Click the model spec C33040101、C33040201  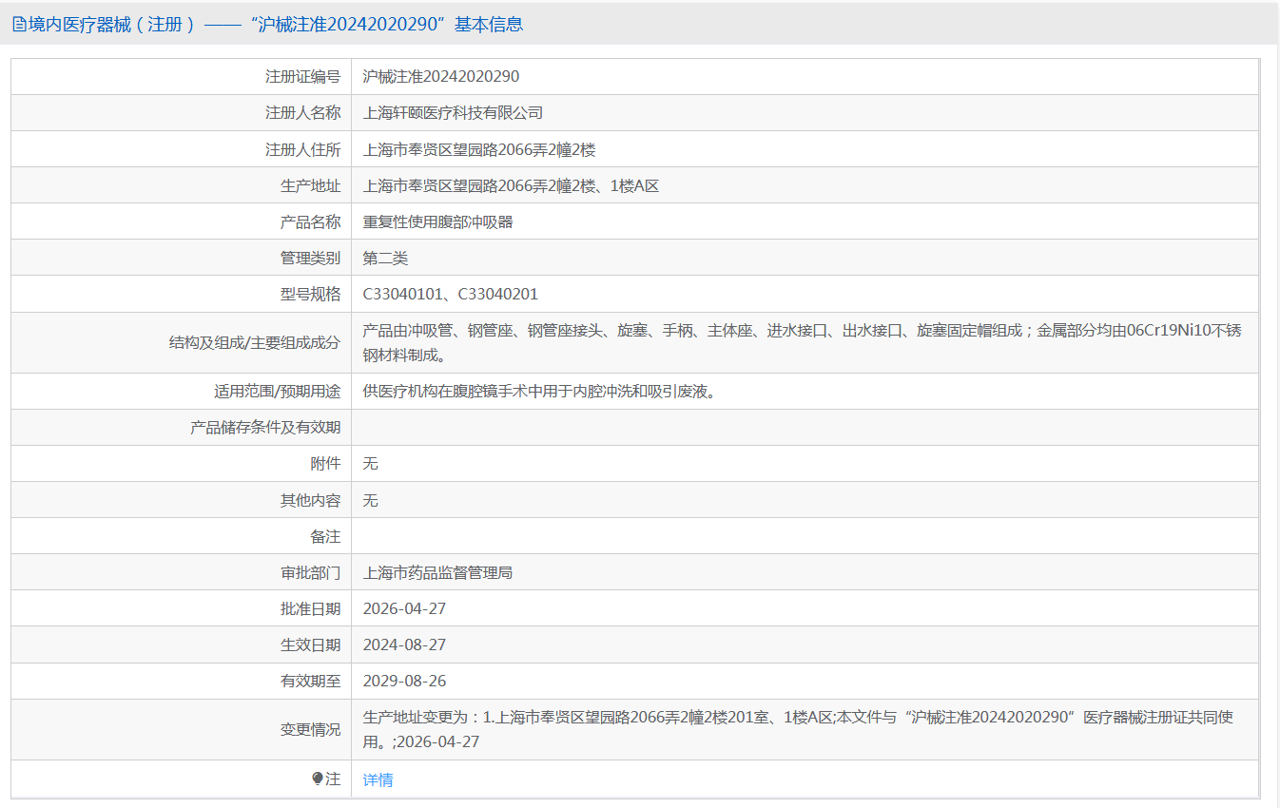tap(451, 295)
